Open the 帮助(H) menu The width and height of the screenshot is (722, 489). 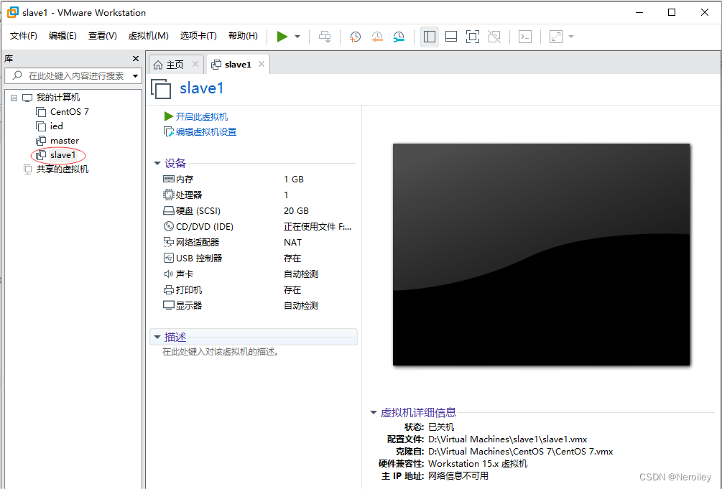tap(243, 36)
